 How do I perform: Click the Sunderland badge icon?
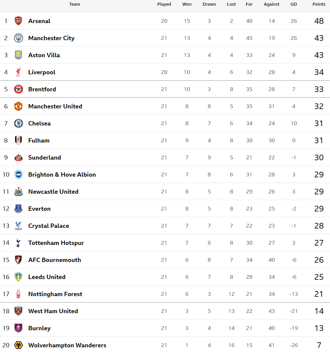(x=18, y=158)
